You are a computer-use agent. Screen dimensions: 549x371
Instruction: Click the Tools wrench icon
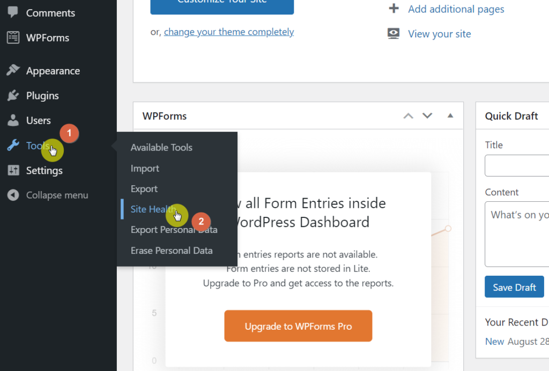point(13,145)
